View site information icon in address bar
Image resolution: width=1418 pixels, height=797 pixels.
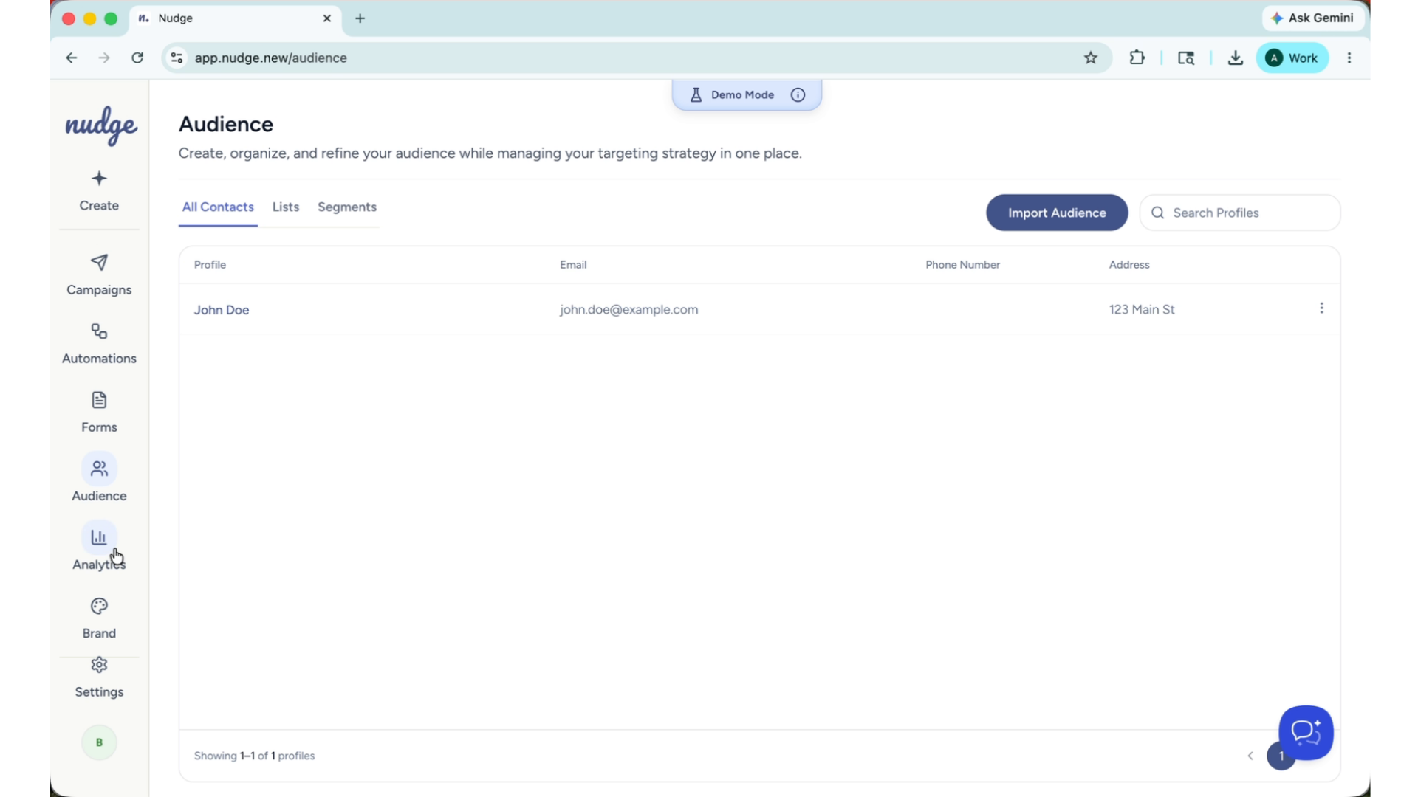tap(177, 58)
